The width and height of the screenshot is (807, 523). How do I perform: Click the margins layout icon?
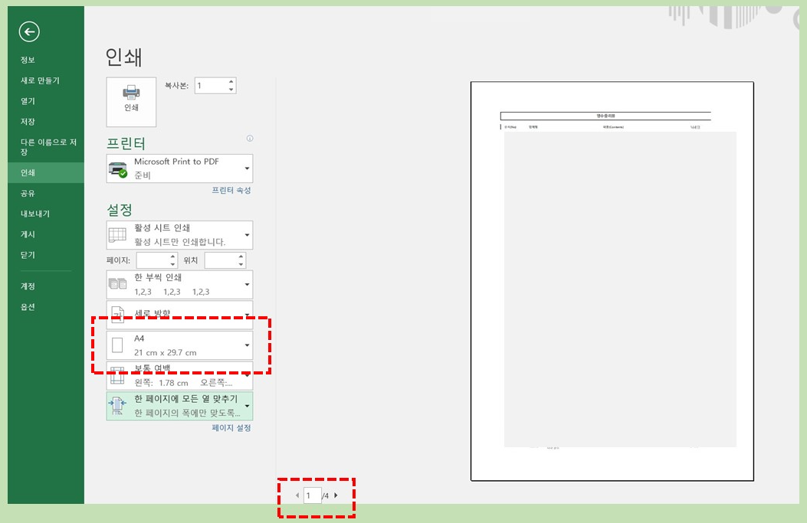point(117,376)
